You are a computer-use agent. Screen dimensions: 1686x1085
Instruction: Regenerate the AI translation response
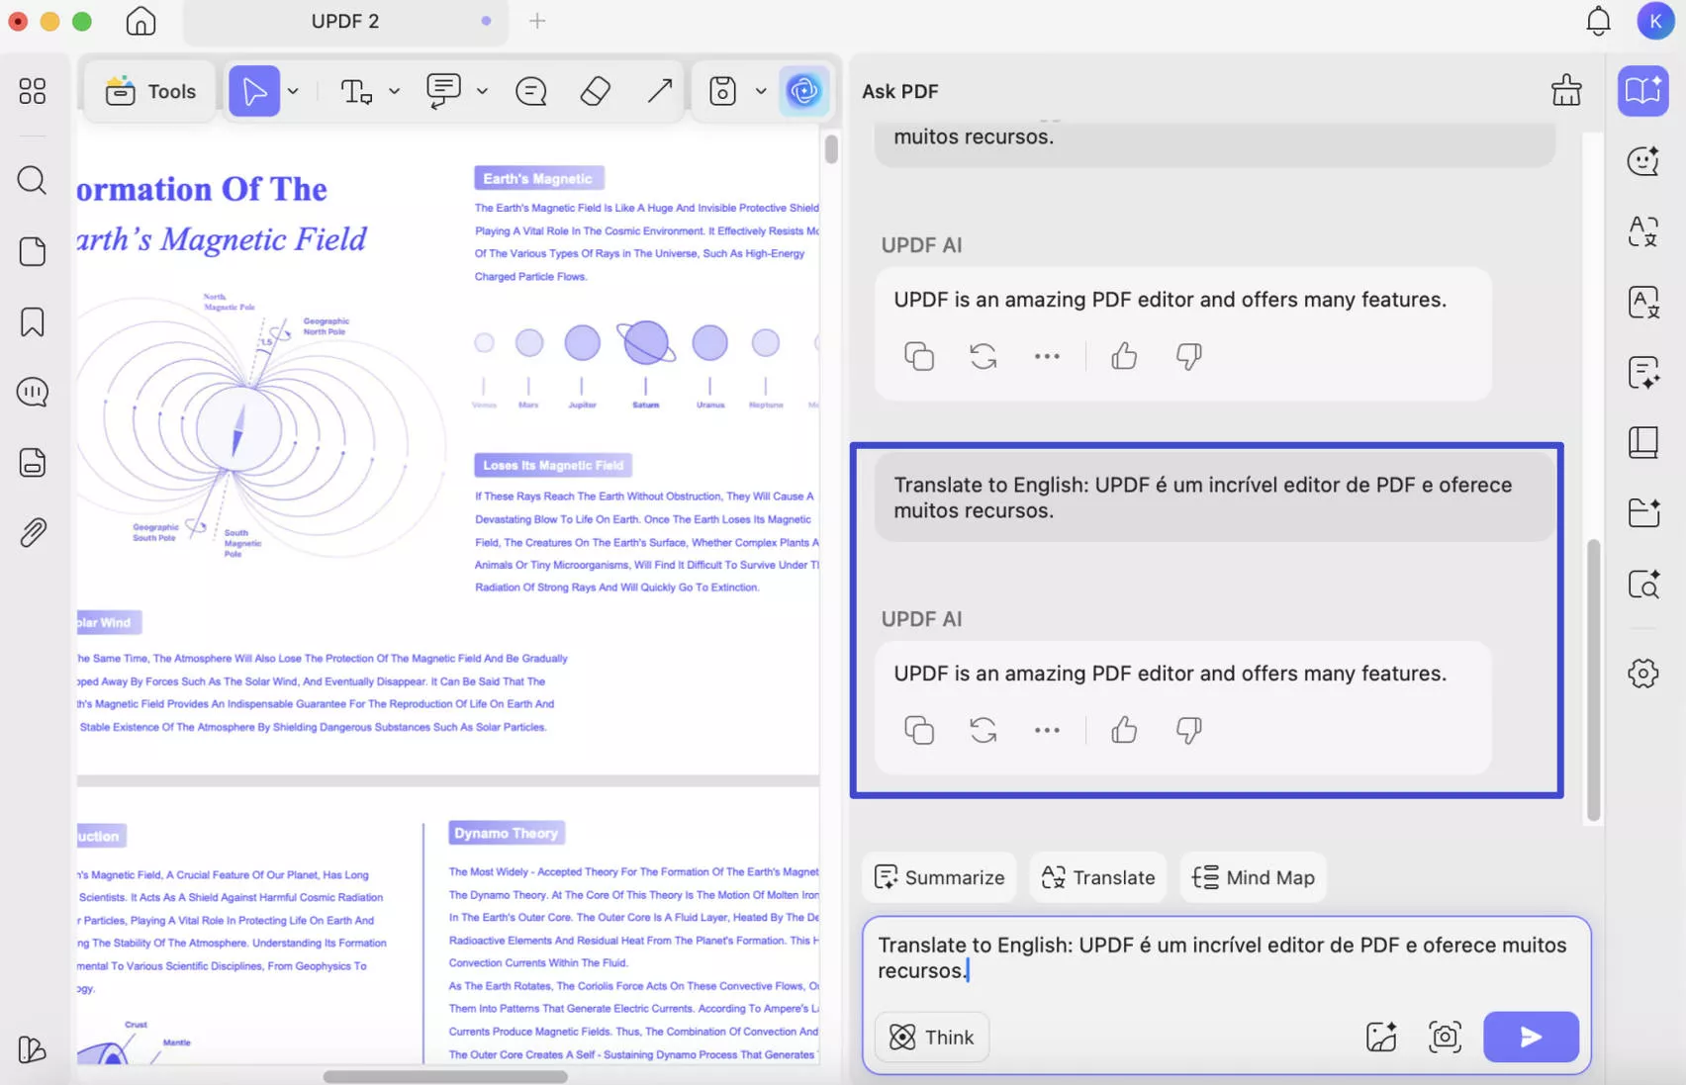[983, 730]
